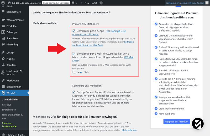
Task: Click the Plugins plug icon
Action: pyautogui.click(x=3, y=59)
